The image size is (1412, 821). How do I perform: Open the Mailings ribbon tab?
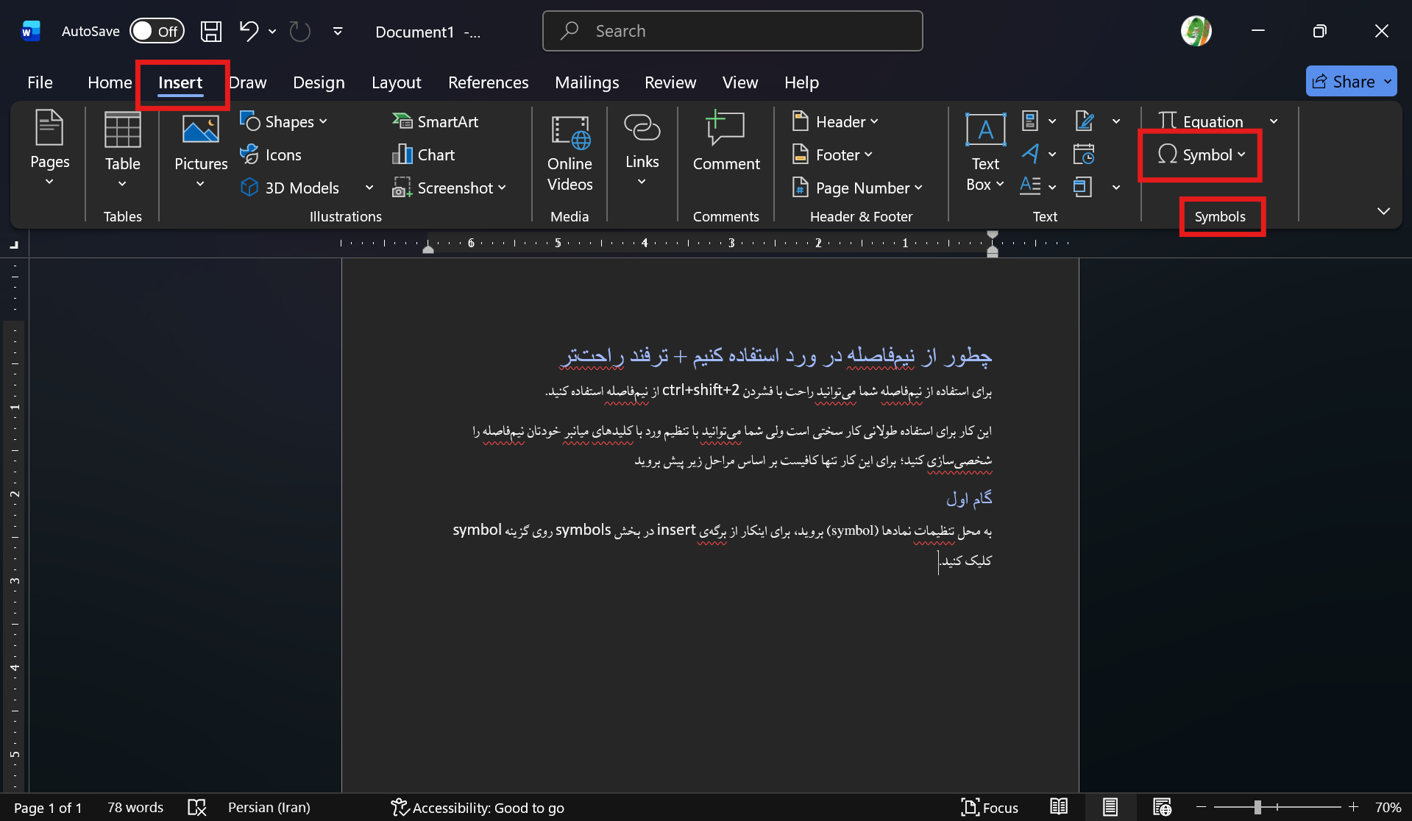586,82
